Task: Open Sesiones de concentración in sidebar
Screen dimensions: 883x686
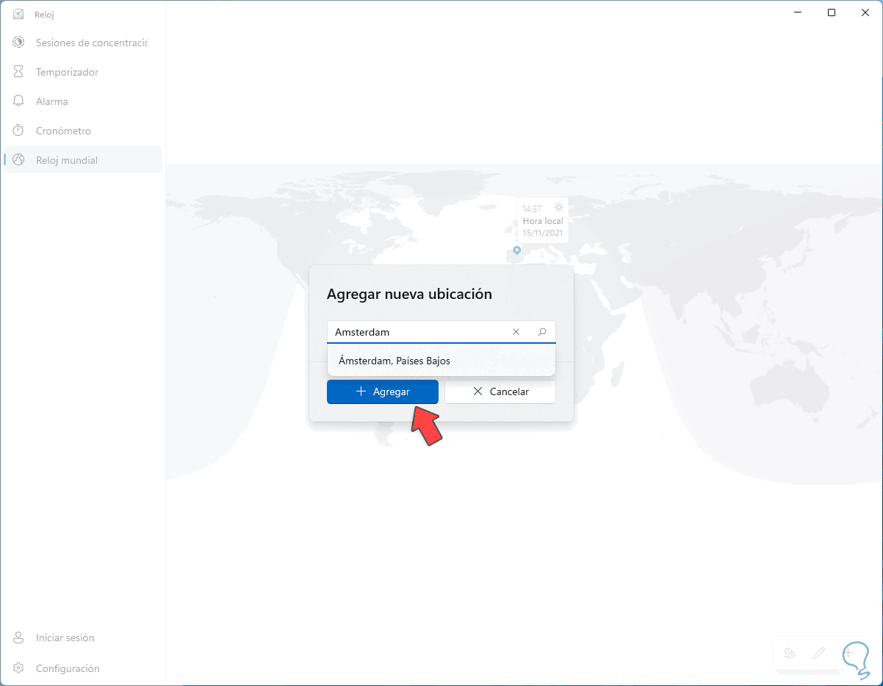Action: coord(82,43)
